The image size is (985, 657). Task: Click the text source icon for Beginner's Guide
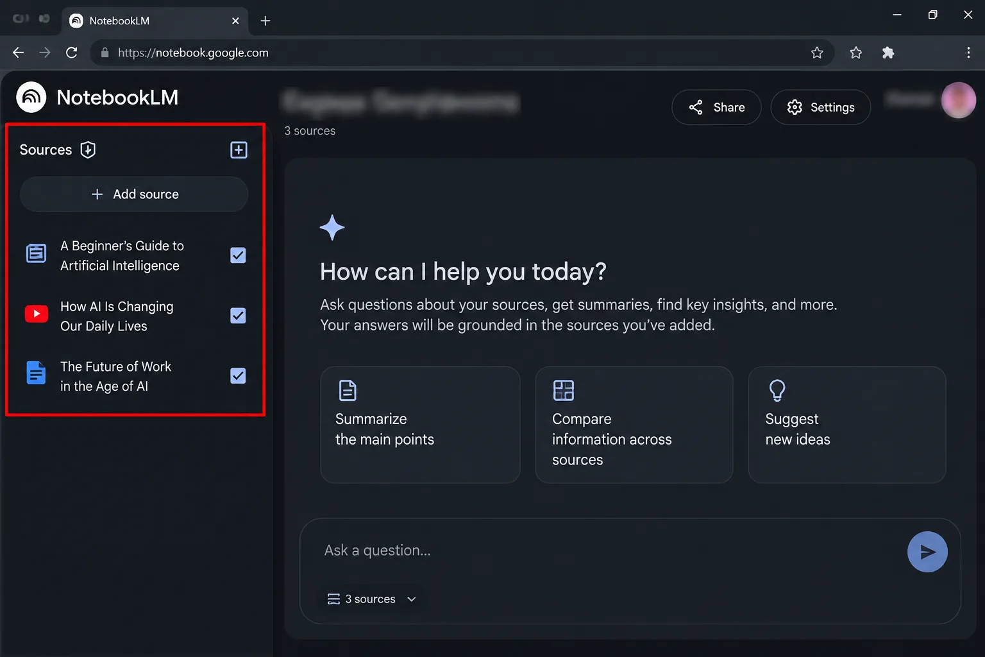[36, 253]
